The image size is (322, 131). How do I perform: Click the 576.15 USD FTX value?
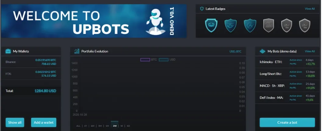pos(49,76)
